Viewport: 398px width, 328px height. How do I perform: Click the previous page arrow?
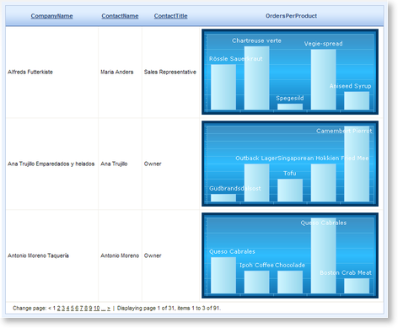[x=50, y=309]
